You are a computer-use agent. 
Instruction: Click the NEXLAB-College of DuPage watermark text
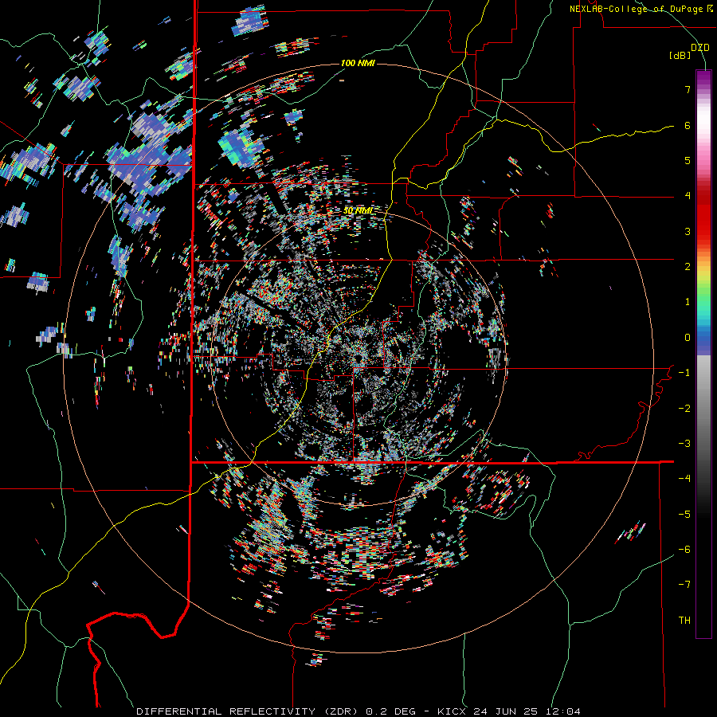pos(641,9)
